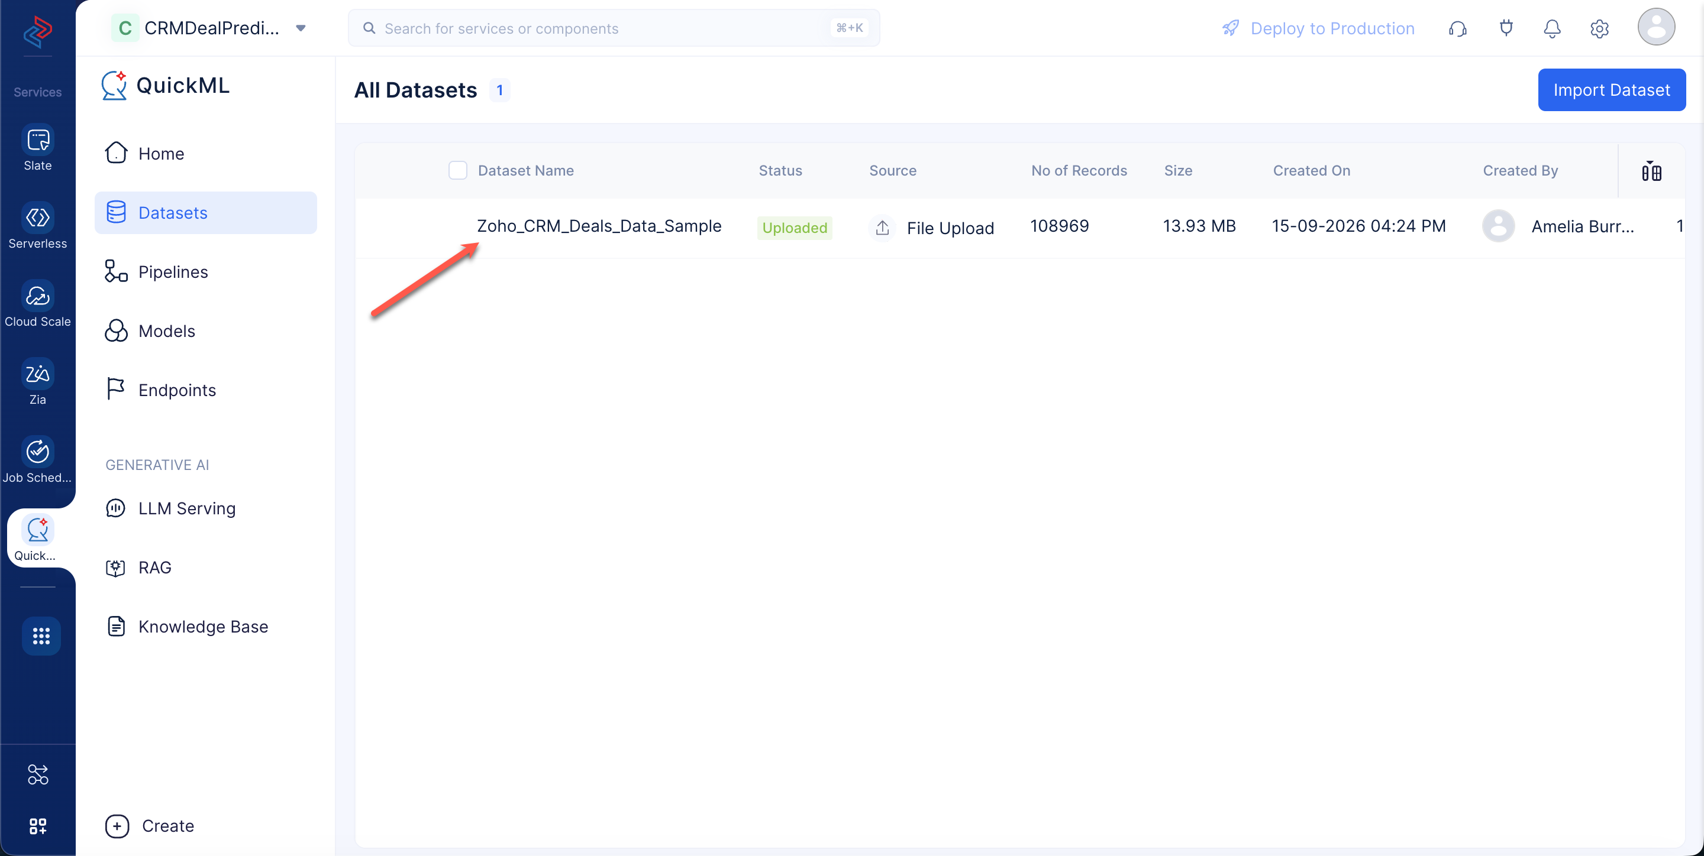Viewport: 1704px width, 856px height.
Task: Click the Amelia Burr... creator cell
Action: [x=1558, y=227]
